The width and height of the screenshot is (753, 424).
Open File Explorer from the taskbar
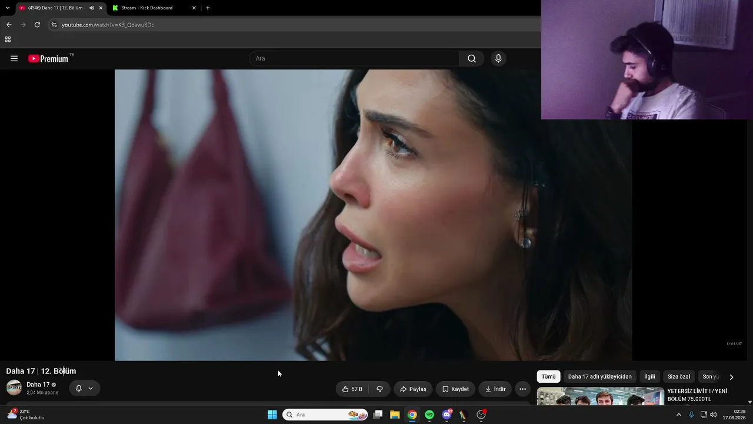click(x=395, y=415)
